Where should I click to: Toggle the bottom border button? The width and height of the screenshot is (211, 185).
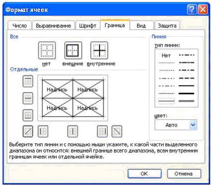[28, 115]
